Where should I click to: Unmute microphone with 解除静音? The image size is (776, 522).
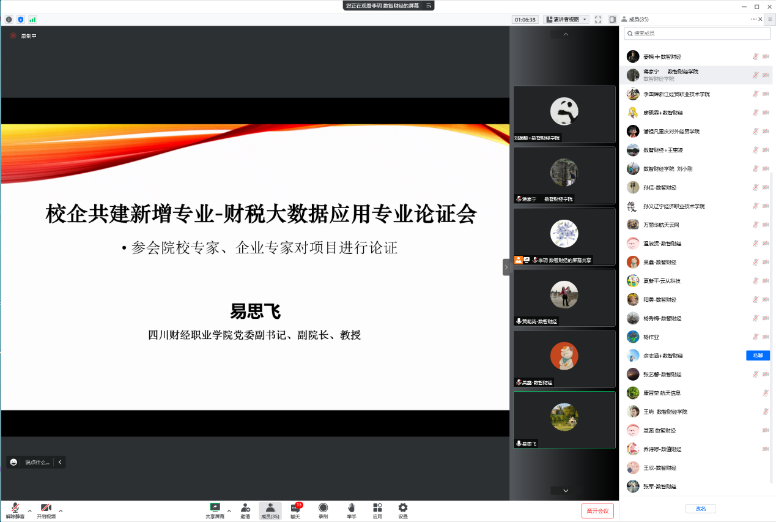tap(15, 510)
